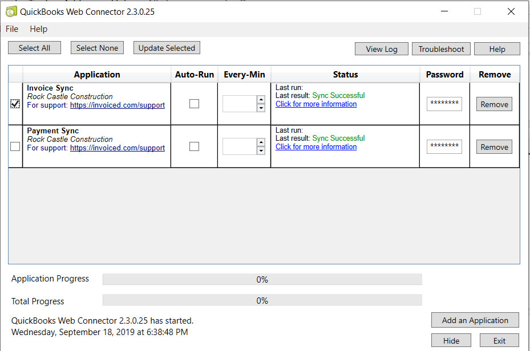530x351 pixels.
Task: Minimize the Web Connector window
Action: [x=444, y=11]
